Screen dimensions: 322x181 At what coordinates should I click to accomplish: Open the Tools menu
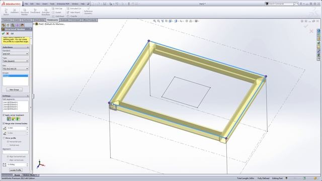[x=52, y=4]
